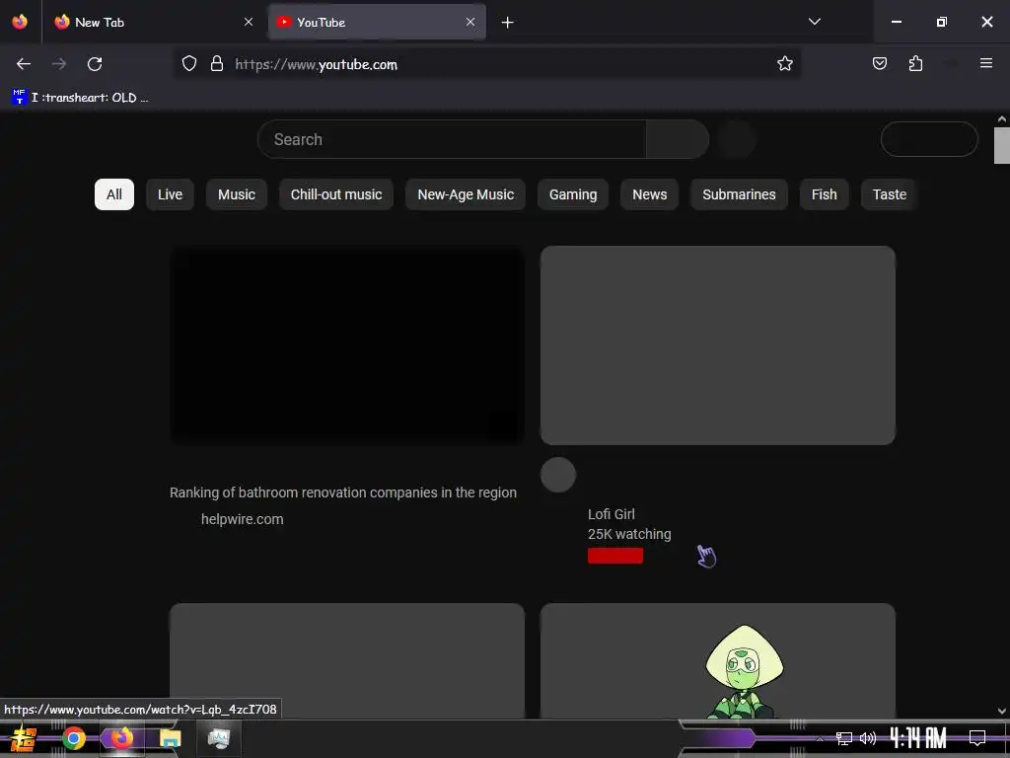
Task: Click the outlined sign-in button at top right
Action: 929,139
